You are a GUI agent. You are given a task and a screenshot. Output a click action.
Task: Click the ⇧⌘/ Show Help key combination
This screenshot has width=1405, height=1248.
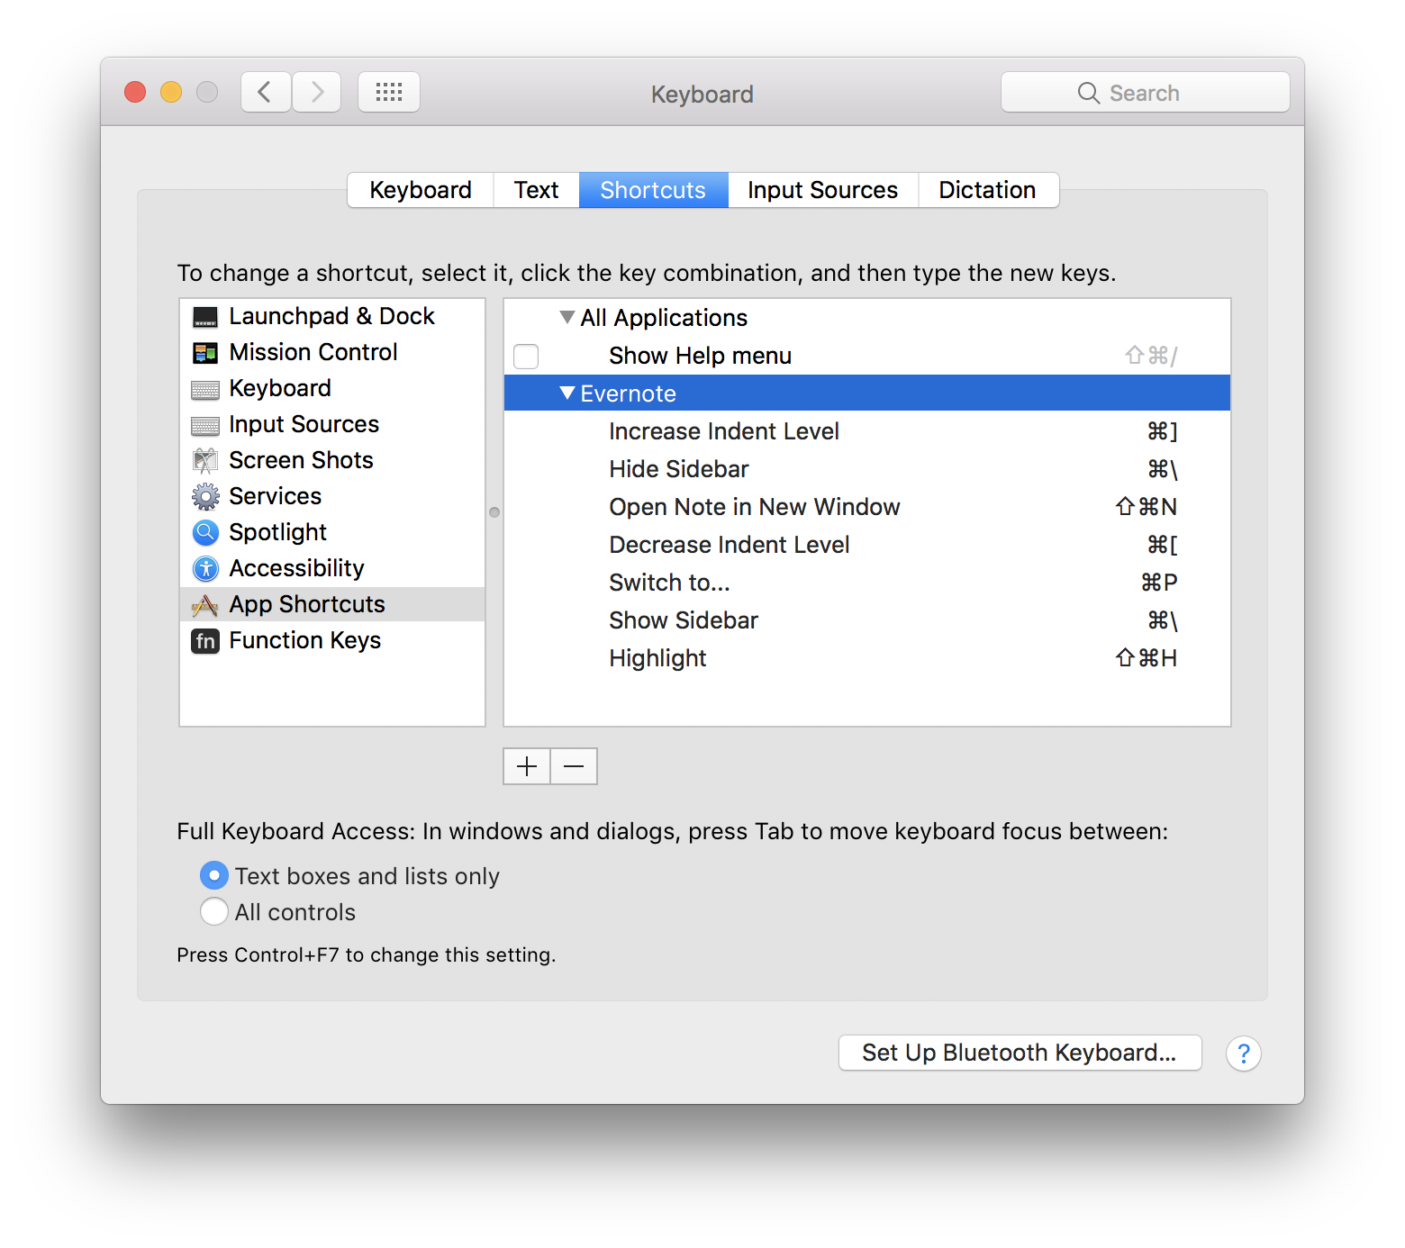pyautogui.click(x=1151, y=356)
